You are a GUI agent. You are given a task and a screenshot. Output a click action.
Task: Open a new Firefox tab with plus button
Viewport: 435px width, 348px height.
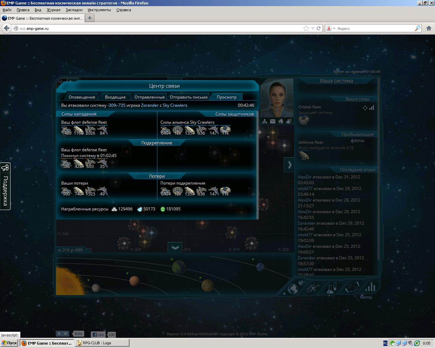click(x=90, y=18)
